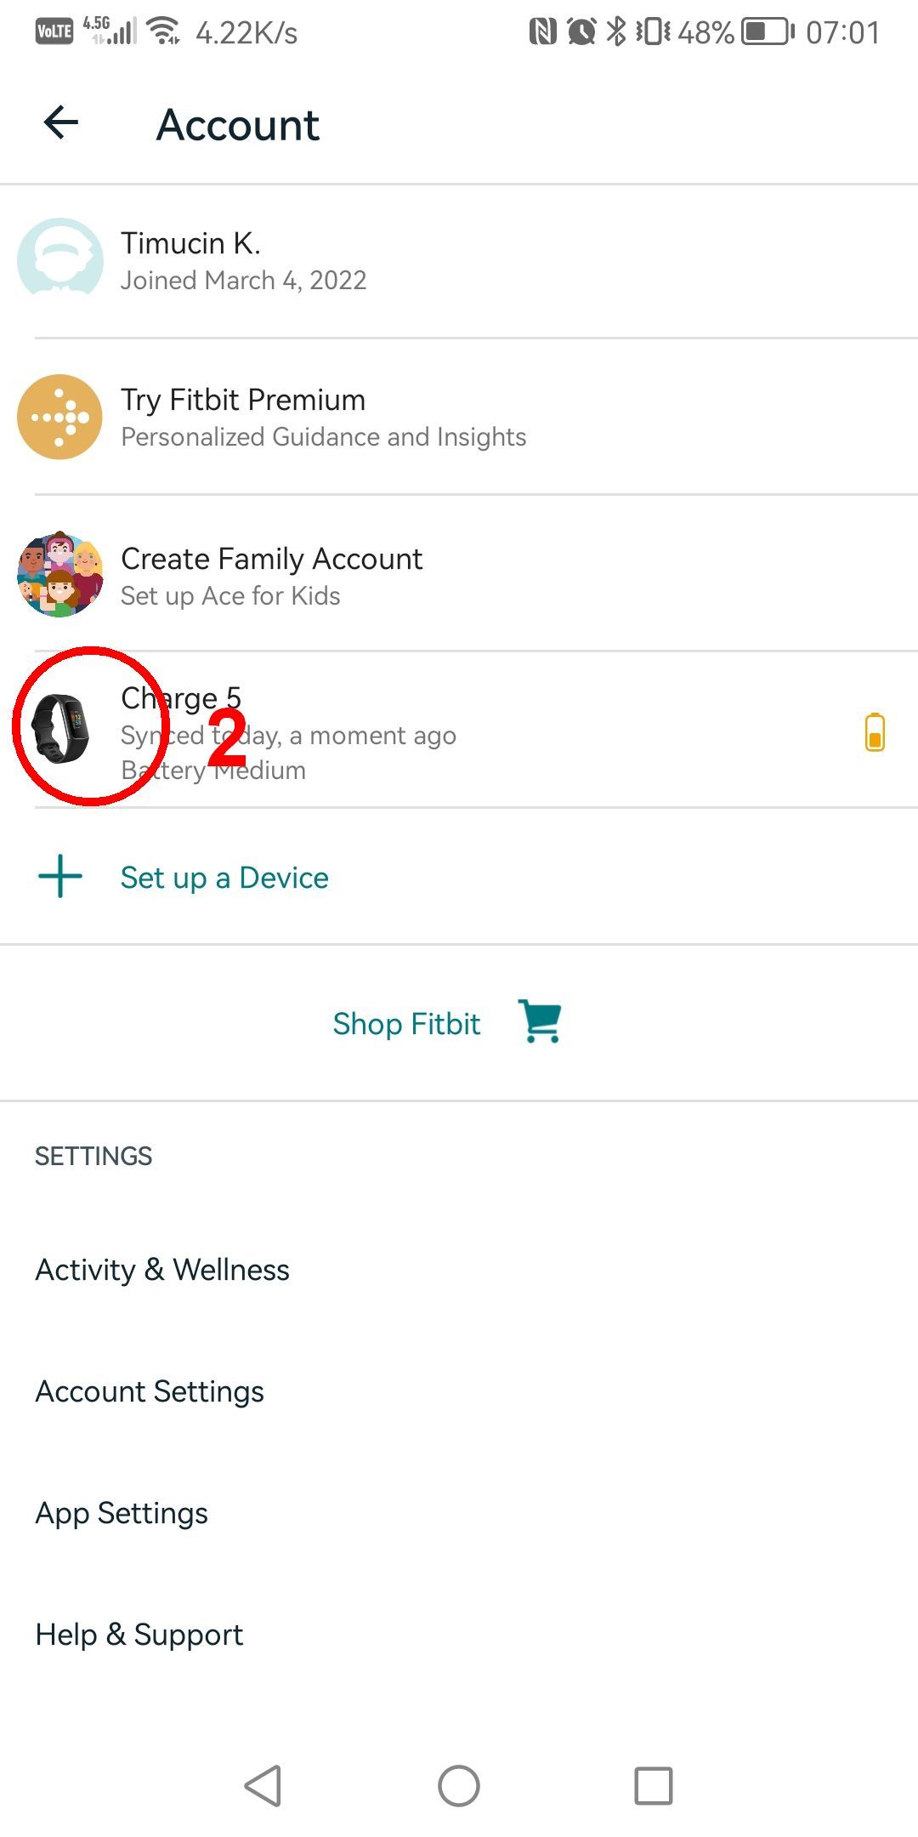
Task: Tap Set up a Device
Action: click(224, 878)
